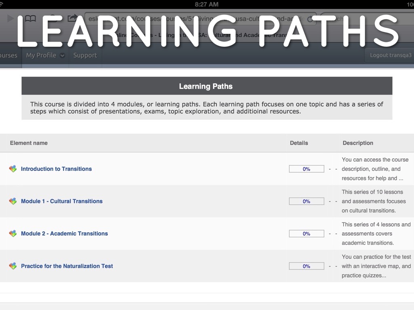
Task: Click the Introduction to Transitions icon
Action: pos(13,169)
